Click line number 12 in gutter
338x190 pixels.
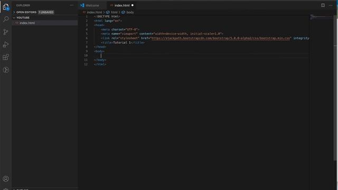(x=86, y=64)
